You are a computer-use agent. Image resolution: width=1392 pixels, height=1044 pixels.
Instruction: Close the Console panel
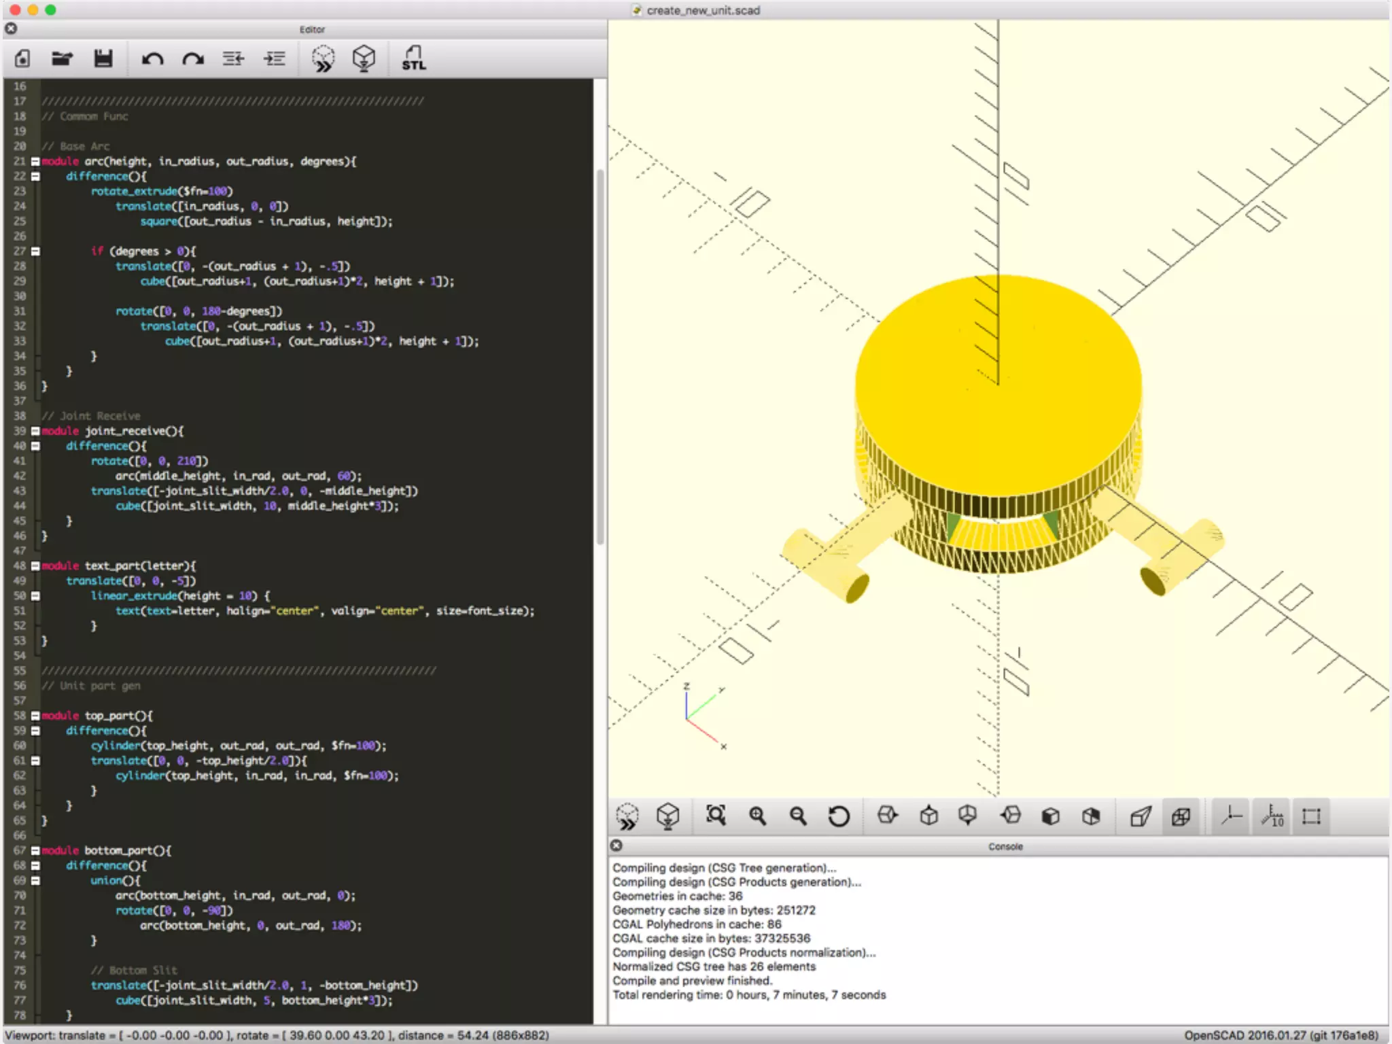[616, 846]
